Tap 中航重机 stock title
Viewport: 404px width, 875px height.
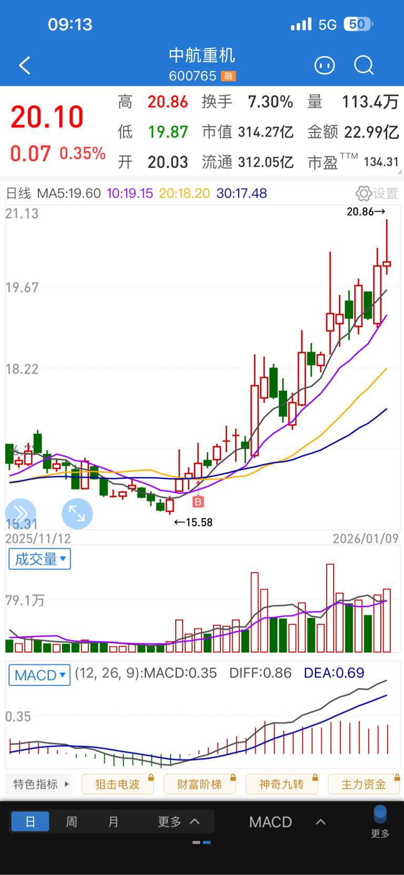click(x=202, y=55)
